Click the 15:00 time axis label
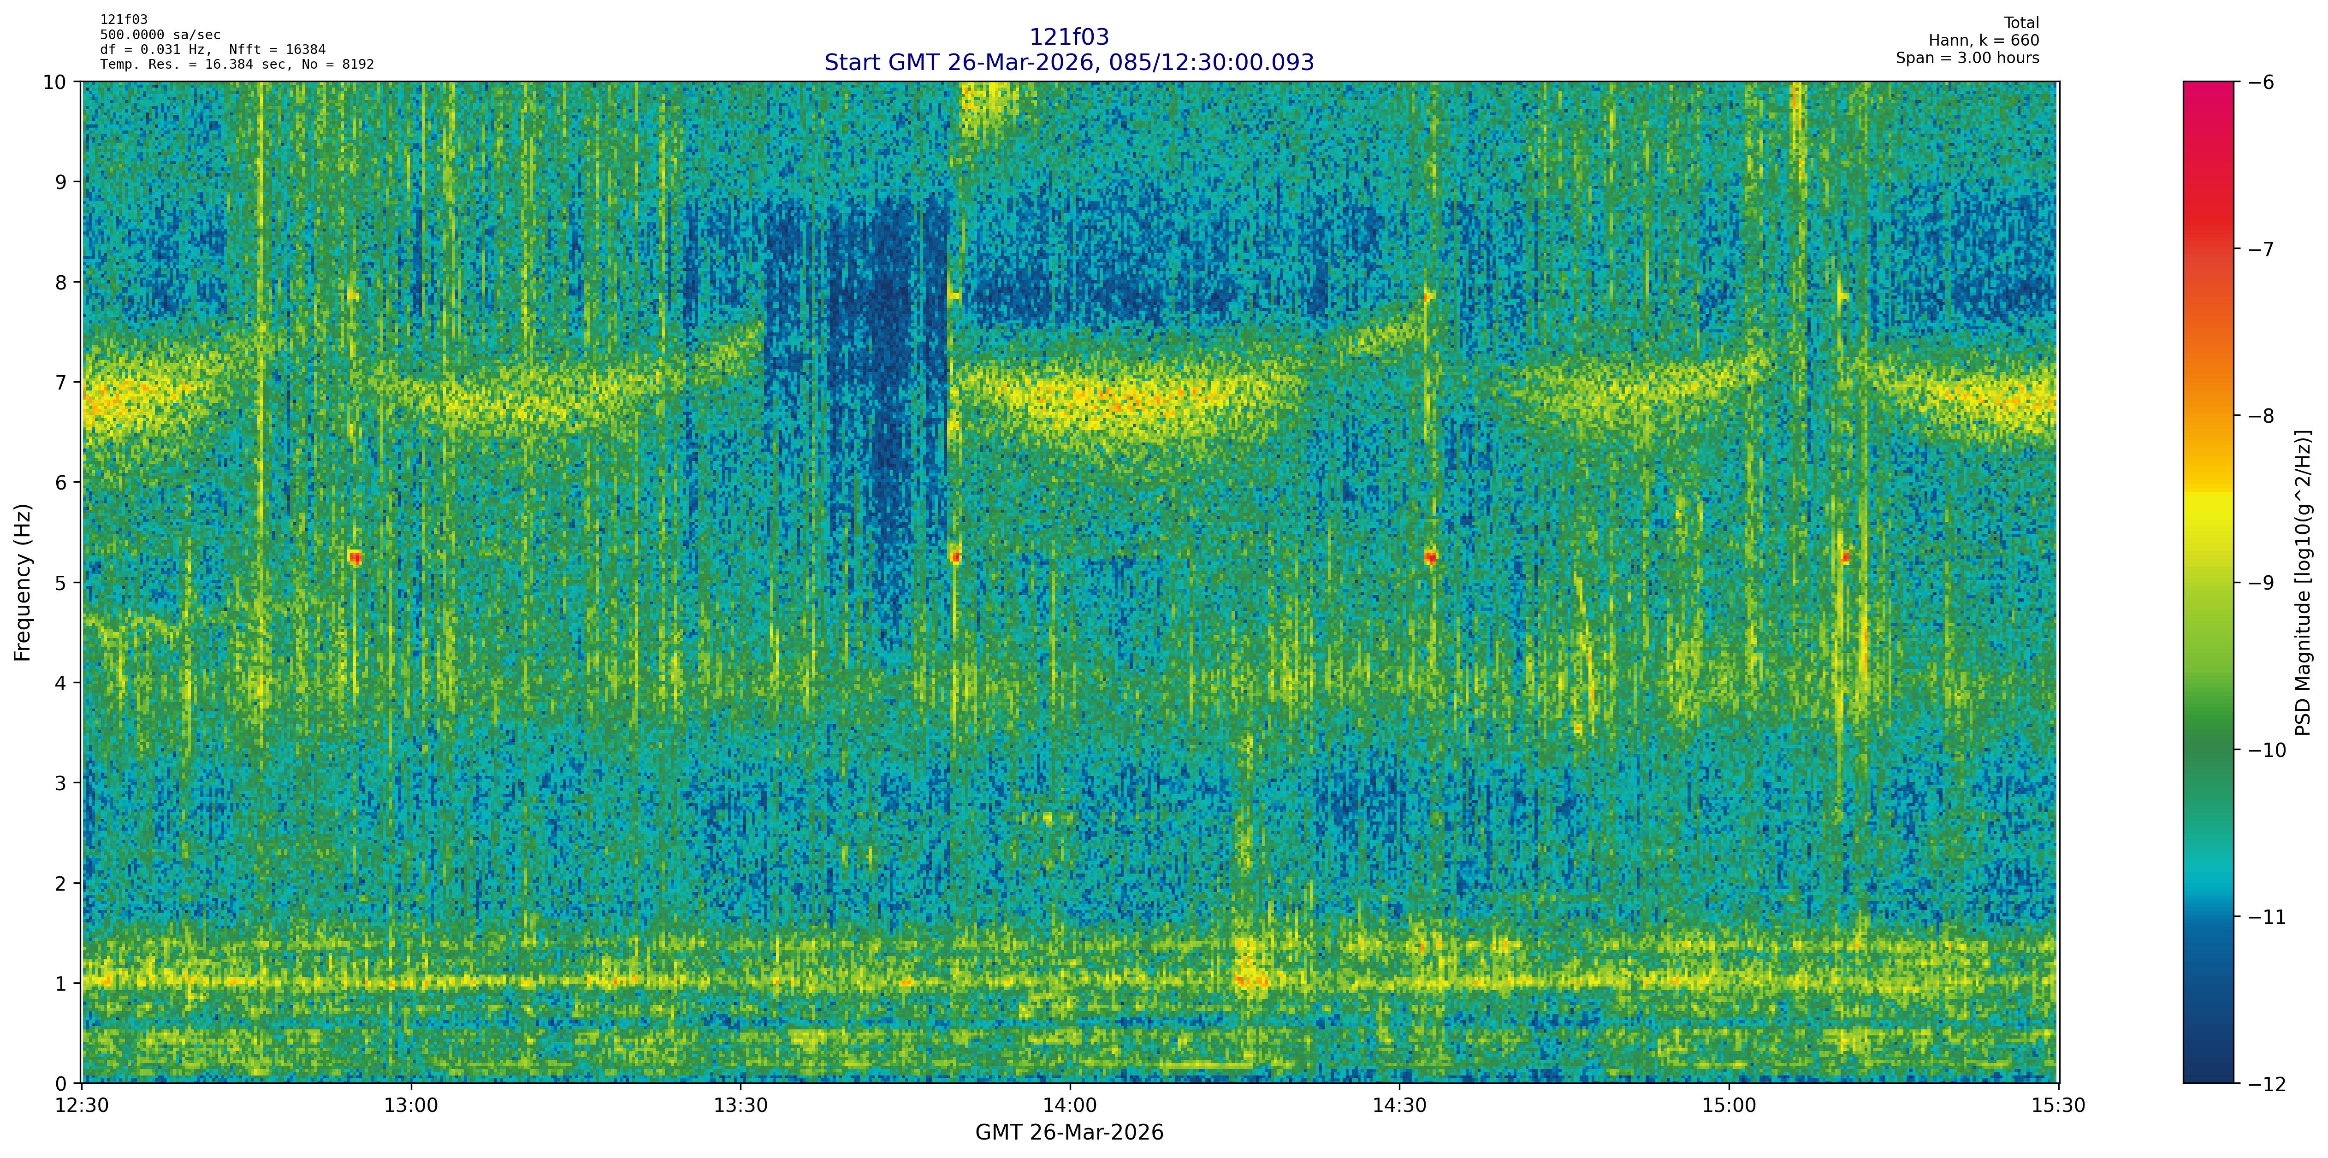 (x=1729, y=1105)
